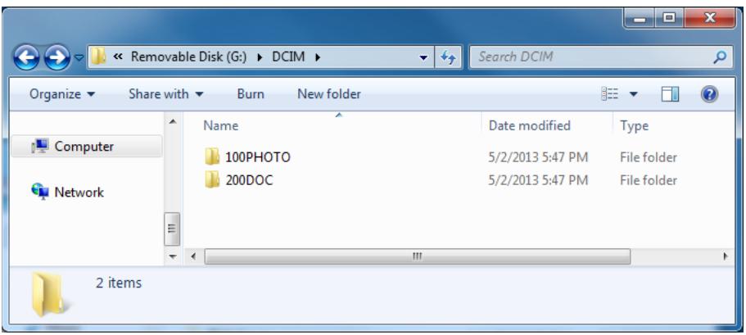Click the search magnifier icon
The width and height of the screenshot is (746, 335).
point(721,57)
